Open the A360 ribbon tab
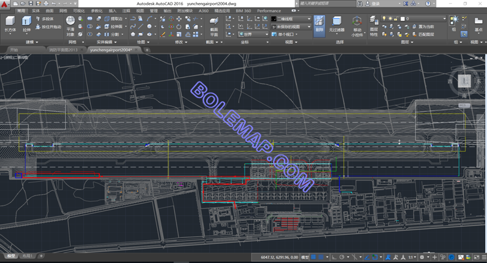This screenshot has height=263, width=487. click(x=204, y=11)
